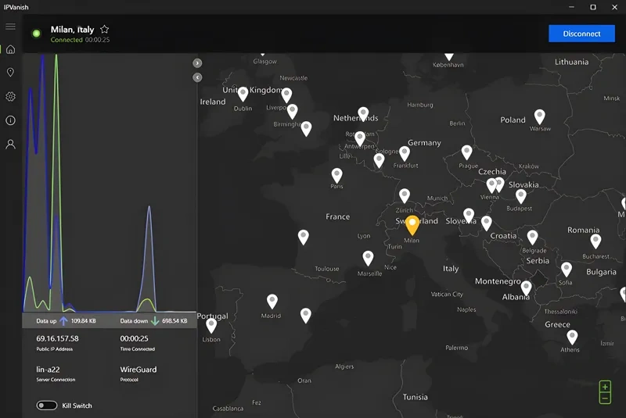The width and height of the screenshot is (626, 418).
Task: Click the green connection status indicator
Action: [36, 34]
